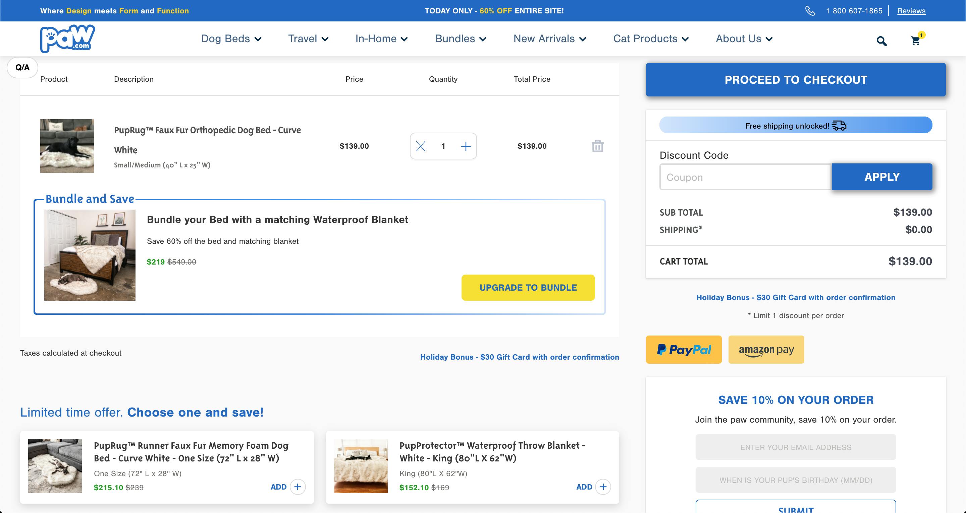Image resolution: width=966 pixels, height=513 pixels.
Task: Expand the Travel menu
Action: [x=308, y=39]
